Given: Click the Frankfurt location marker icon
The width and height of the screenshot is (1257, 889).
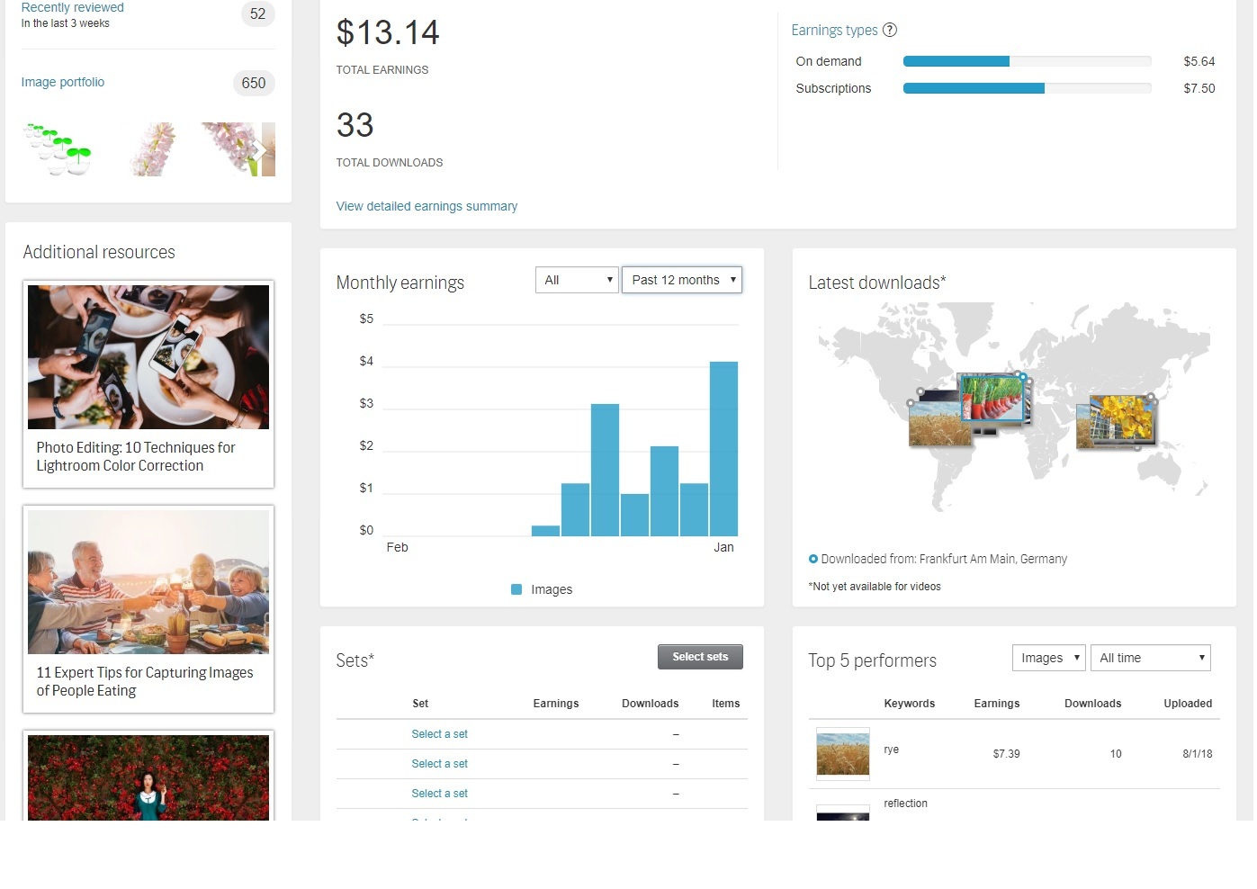Looking at the screenshot, I should coord(813,559).
